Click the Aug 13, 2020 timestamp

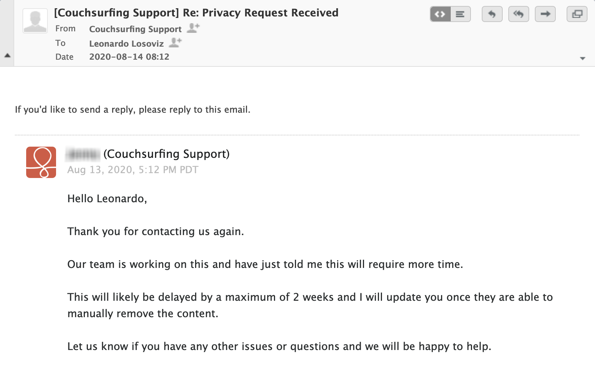(133, 170)
